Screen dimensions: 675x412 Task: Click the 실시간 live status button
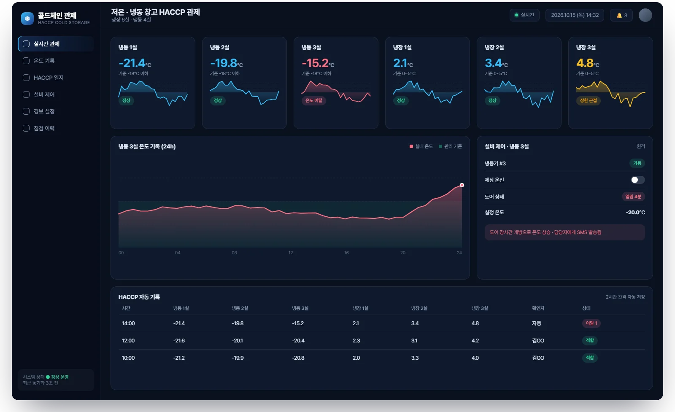(x=524, y=15)
